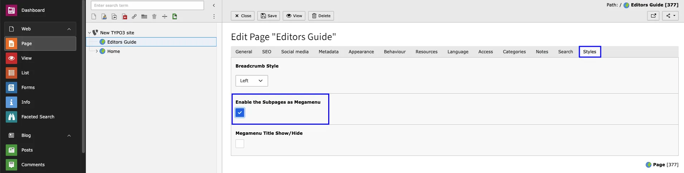The width and height of the screenshot is (684, 173).
Task: Switch to the General tab
Action: [244, 52]
